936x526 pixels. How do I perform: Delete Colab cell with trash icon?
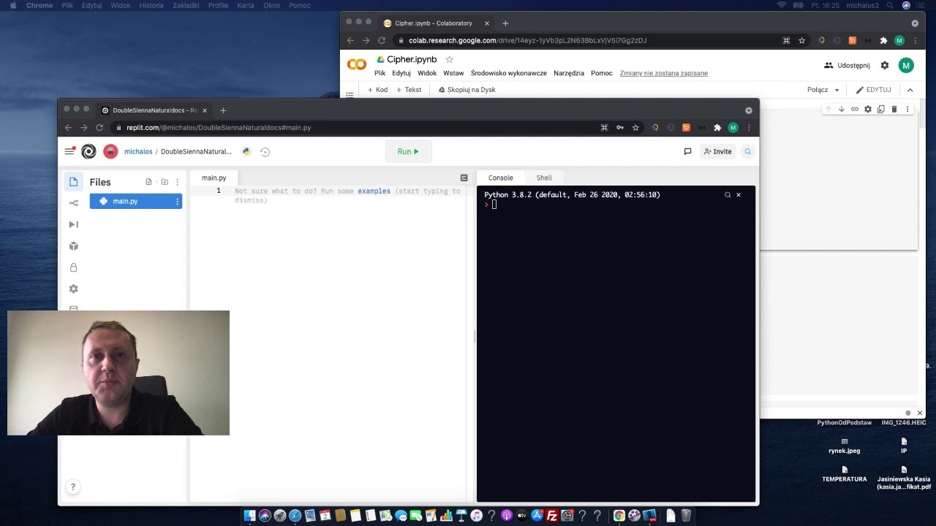pos(894,109)
